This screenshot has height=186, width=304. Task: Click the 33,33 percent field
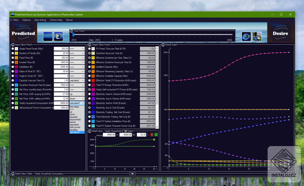[x=142, y=135]
